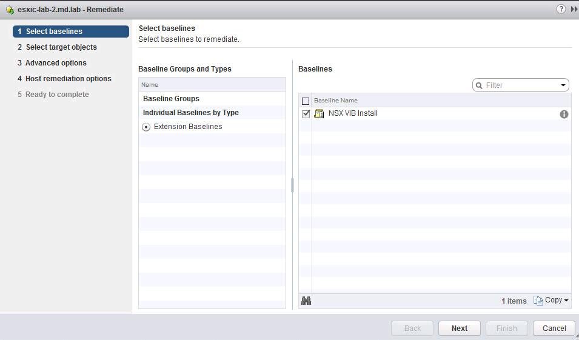Go to step 1 Select baselines
579x340 pixels.
(x=71, y=32)
